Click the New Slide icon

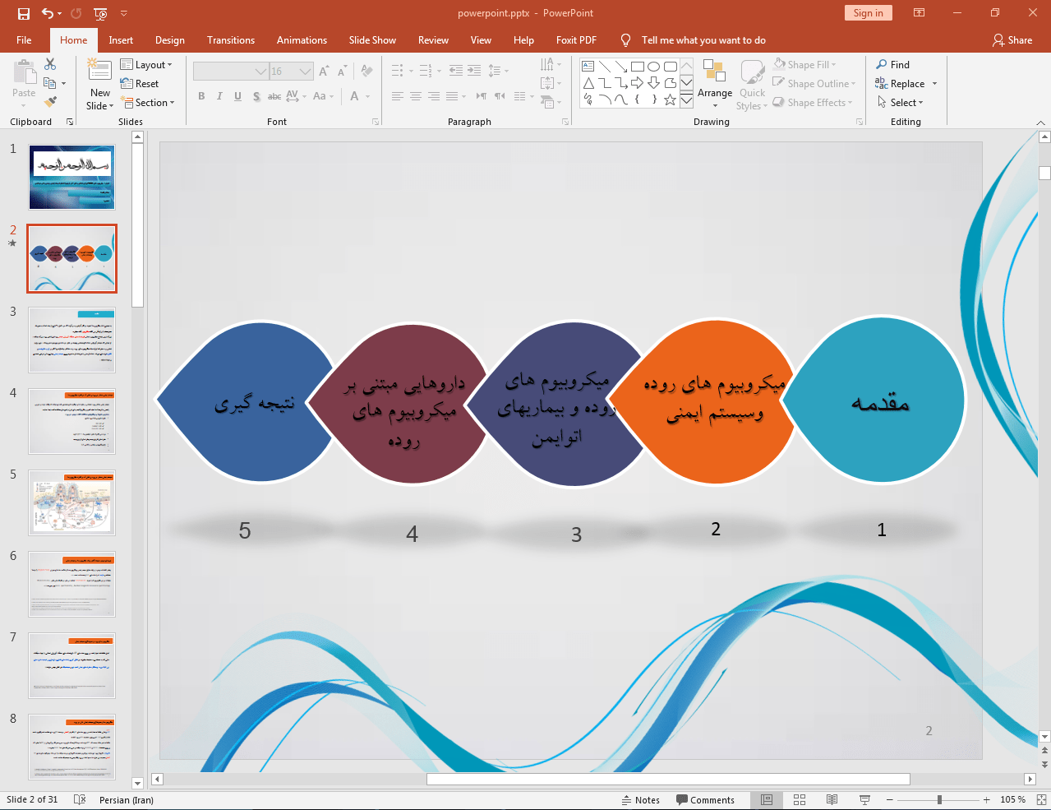(99, 71)
